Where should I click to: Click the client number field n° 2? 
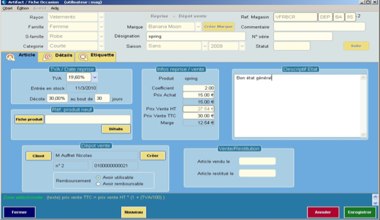pyautogui.click(x=71, y=166)
